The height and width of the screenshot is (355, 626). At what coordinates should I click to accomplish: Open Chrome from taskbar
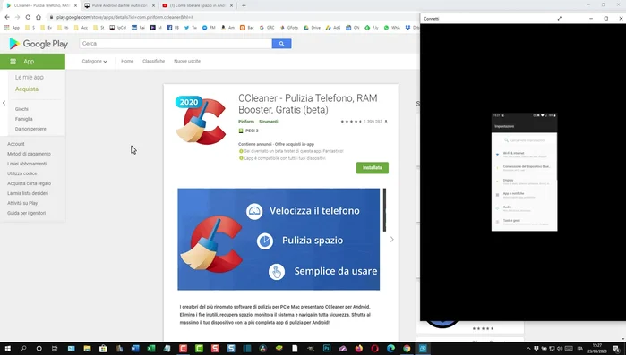(x=407, y=348)
